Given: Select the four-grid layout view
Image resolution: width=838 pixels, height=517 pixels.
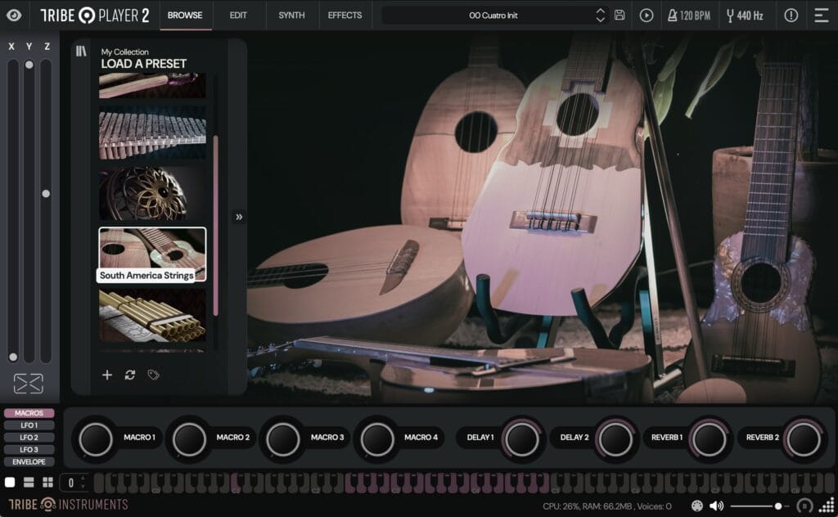Looking at the screenshot, I should click(x=47, y=483).
